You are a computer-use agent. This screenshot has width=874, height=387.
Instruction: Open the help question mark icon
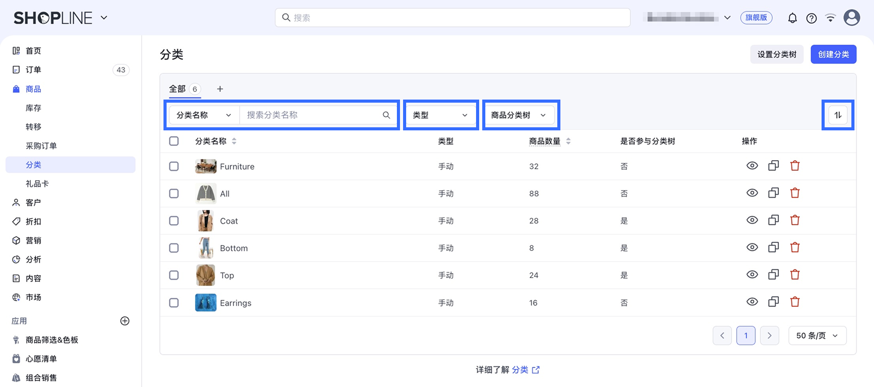[x=811, y=18]
